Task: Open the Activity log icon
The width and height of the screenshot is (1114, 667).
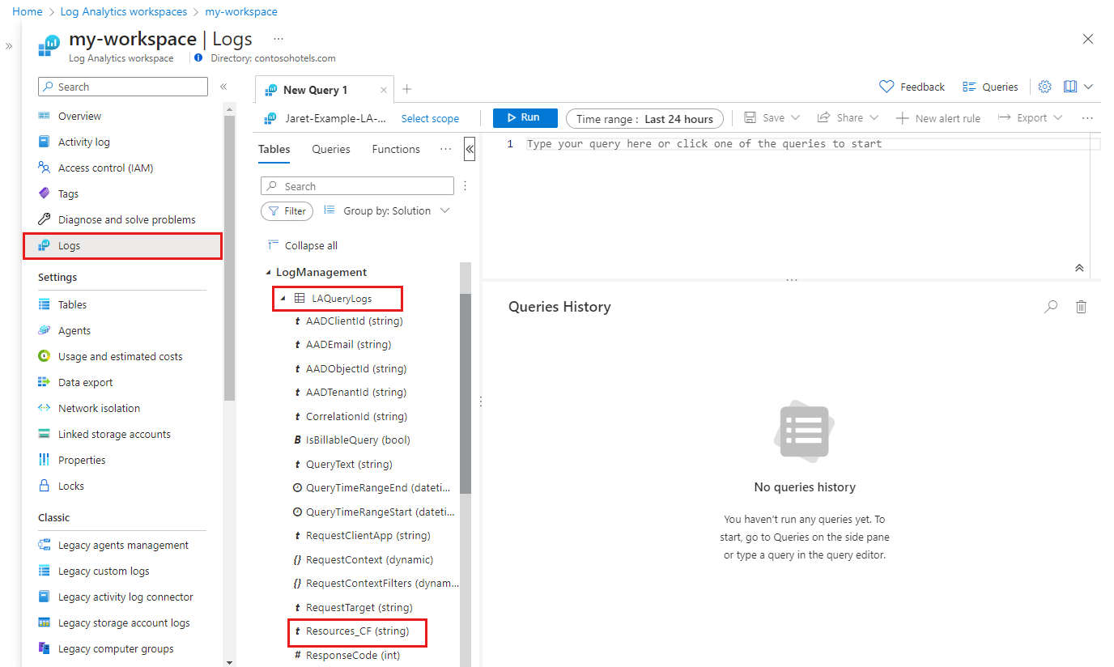Action: 45,142
